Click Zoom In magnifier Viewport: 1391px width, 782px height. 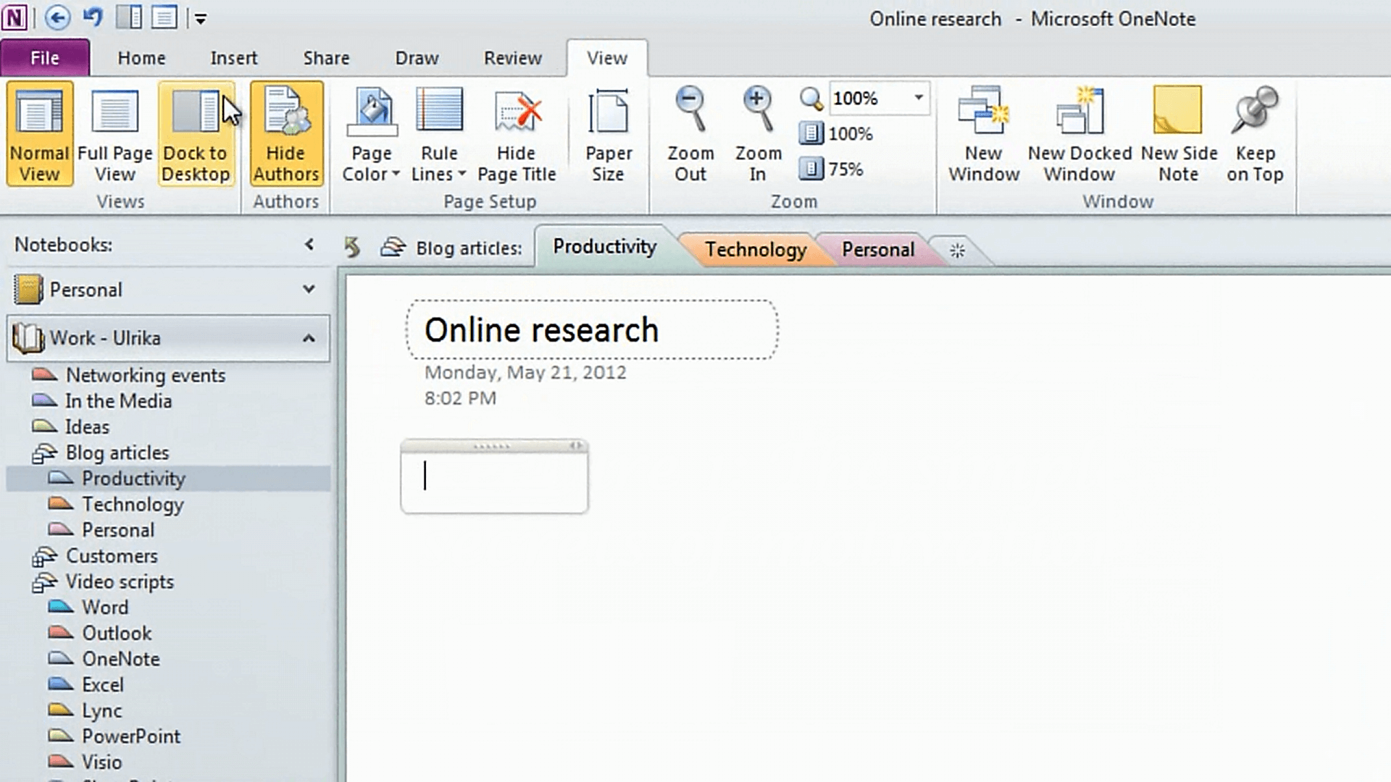758,134
